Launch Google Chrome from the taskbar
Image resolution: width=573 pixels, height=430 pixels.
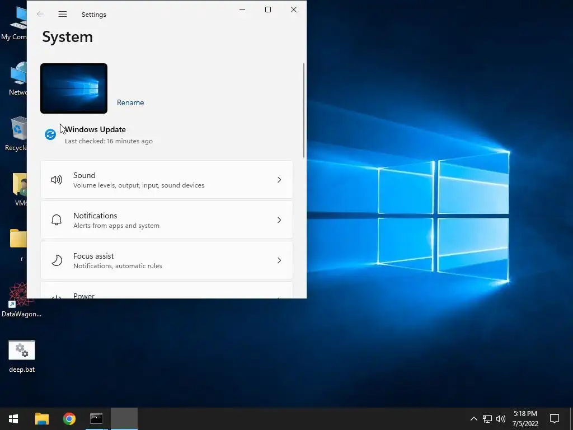click(x=69, y=419)
